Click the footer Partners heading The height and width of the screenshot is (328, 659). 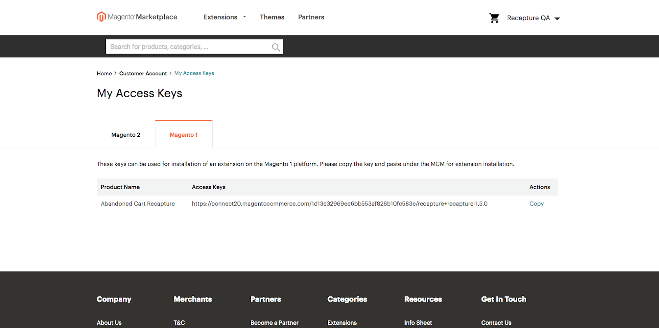tap(266, 299)
